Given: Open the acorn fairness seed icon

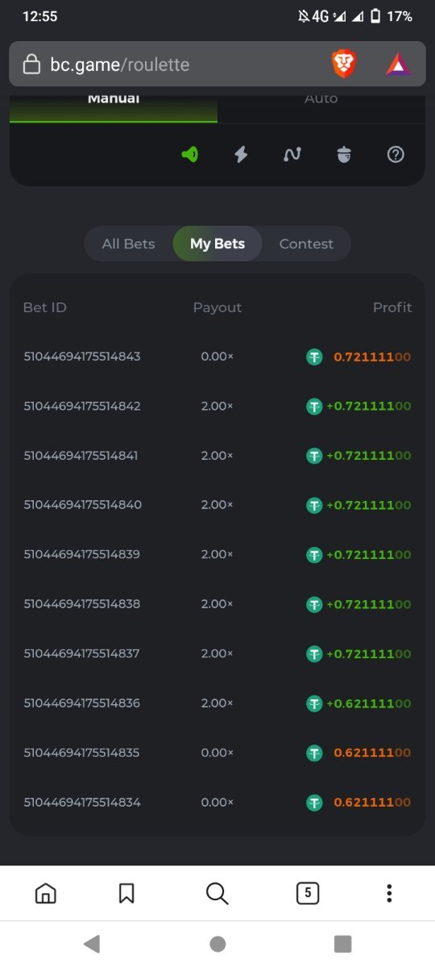Looking at the screenshot, I should 344,155.
